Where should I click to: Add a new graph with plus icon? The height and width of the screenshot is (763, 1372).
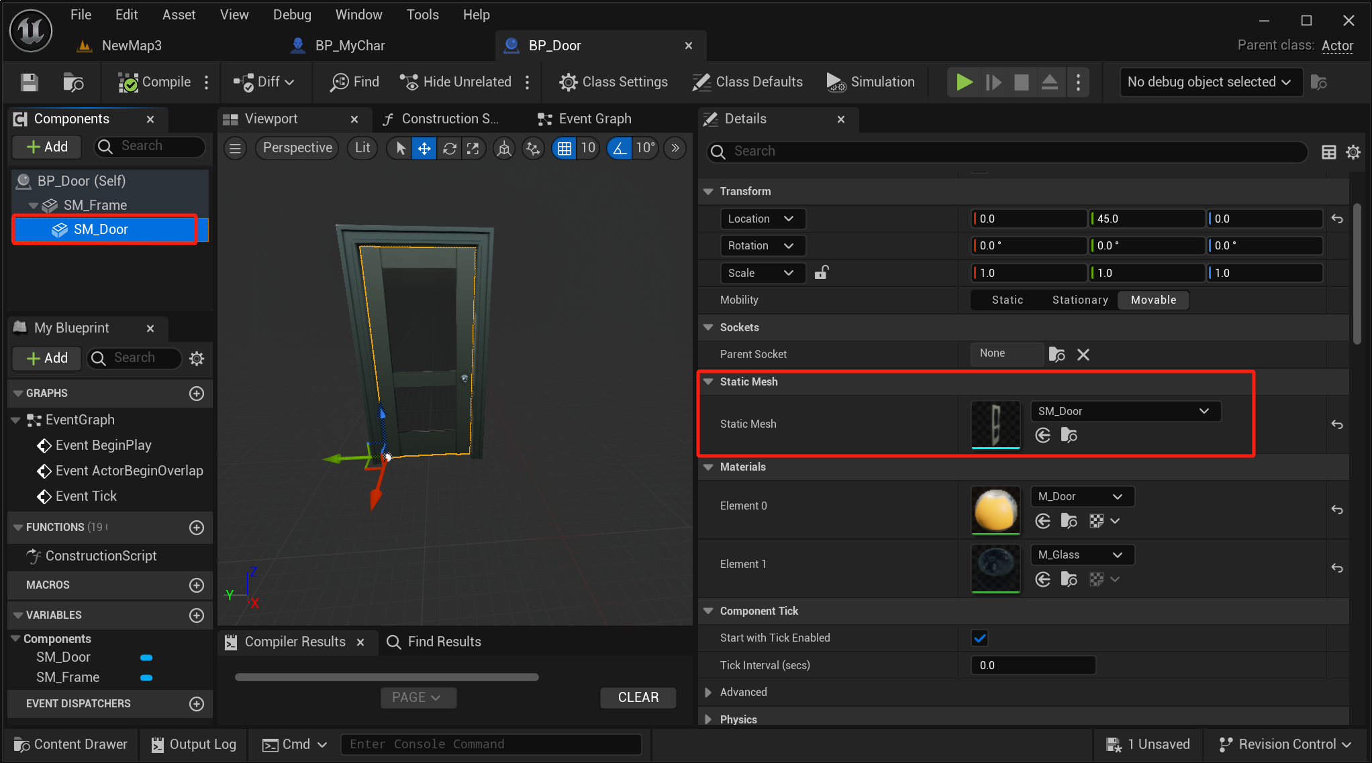point(197,394)
